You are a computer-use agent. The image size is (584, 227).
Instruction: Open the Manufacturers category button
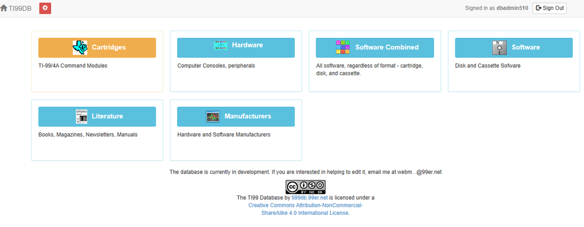click(236, 116)
